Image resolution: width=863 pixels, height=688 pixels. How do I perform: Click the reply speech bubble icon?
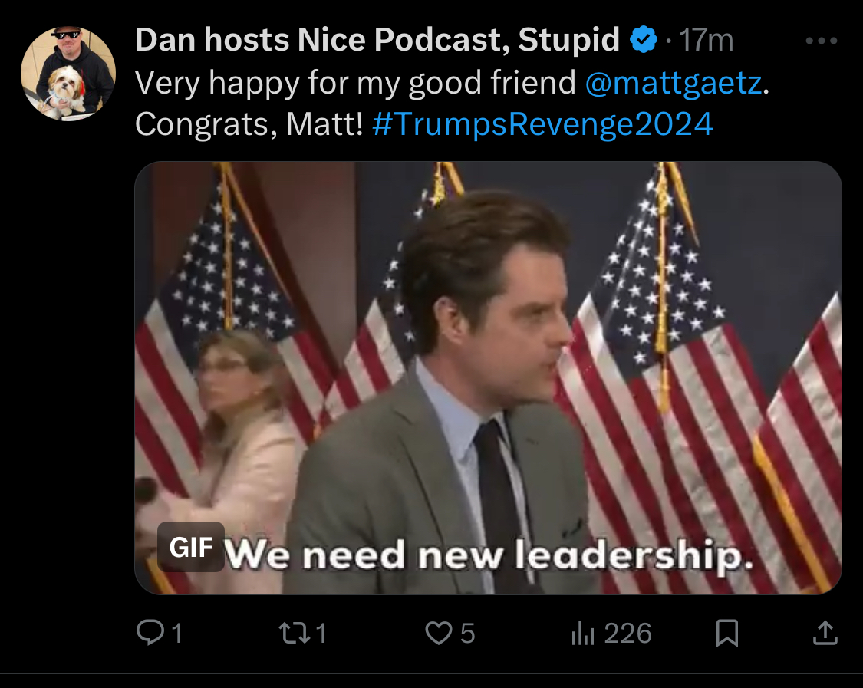[x=150, y=633]
